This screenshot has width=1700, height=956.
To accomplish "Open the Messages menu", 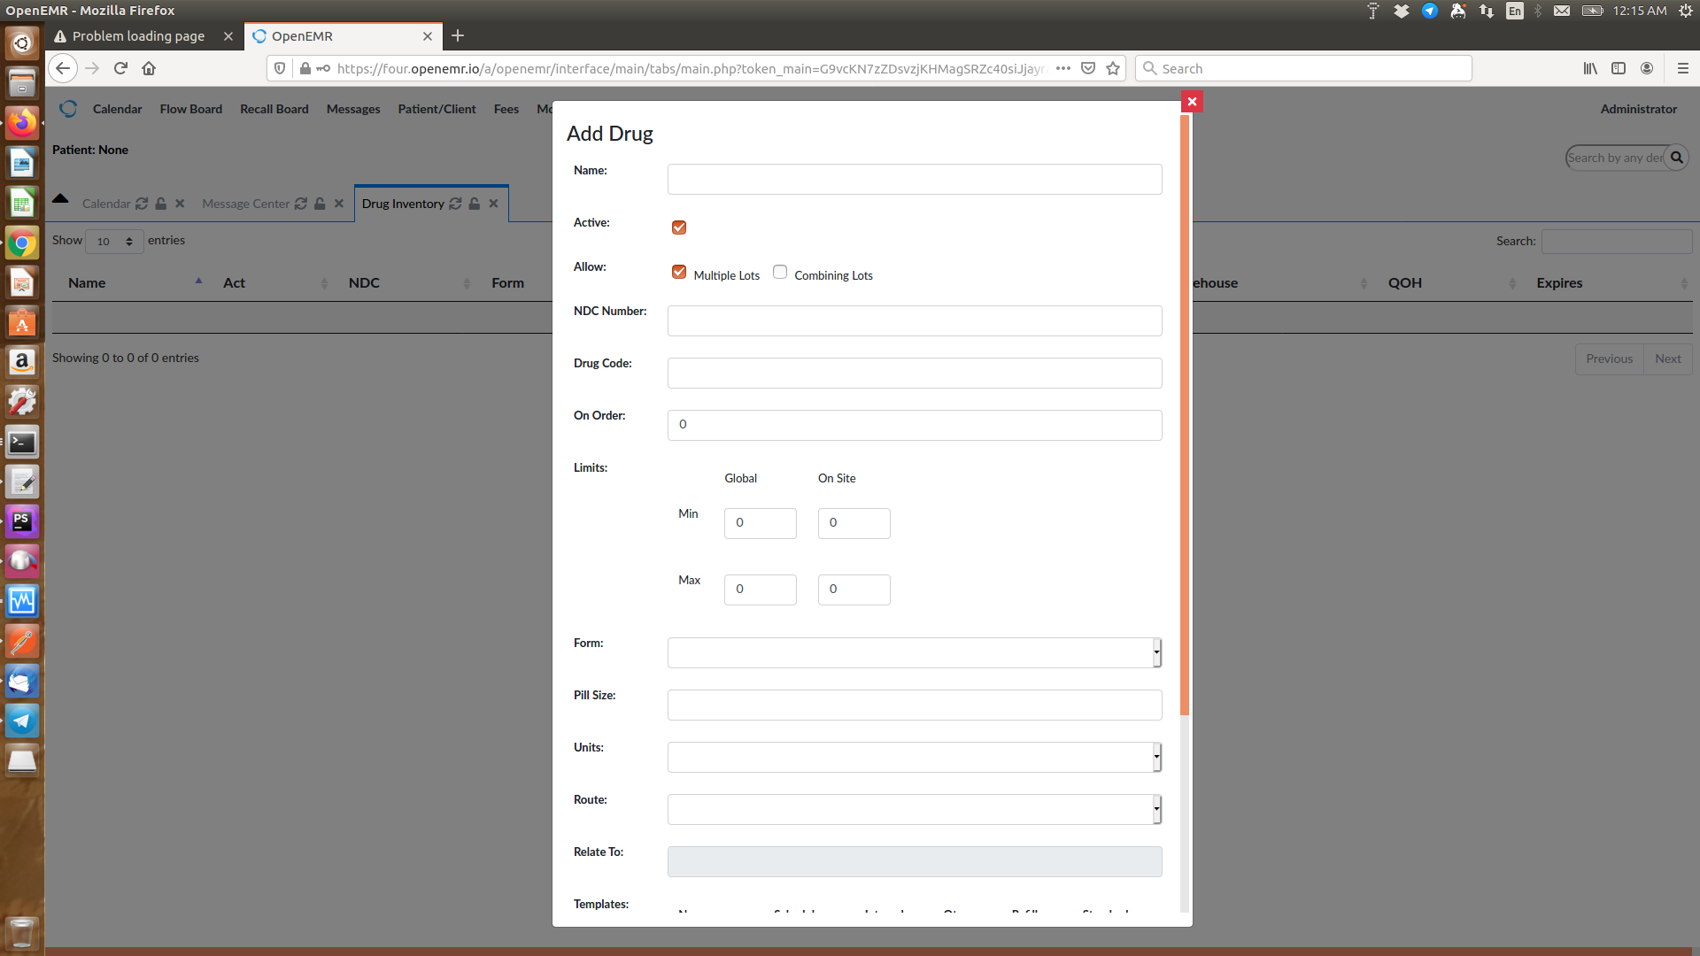I will pos(353,109).
